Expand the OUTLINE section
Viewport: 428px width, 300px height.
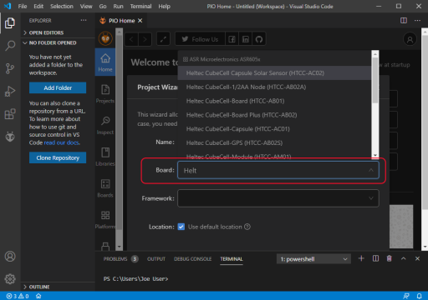pos(39,287)
